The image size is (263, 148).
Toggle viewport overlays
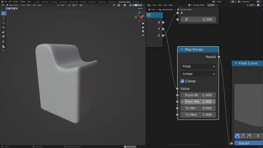pos(125,5)
